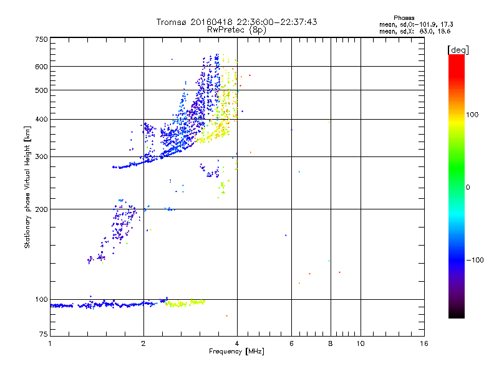Click the 'mean, sd,X: 83.0, 18.6' line
This screenshot has height=374, width=499.
(x=415, y=31)
